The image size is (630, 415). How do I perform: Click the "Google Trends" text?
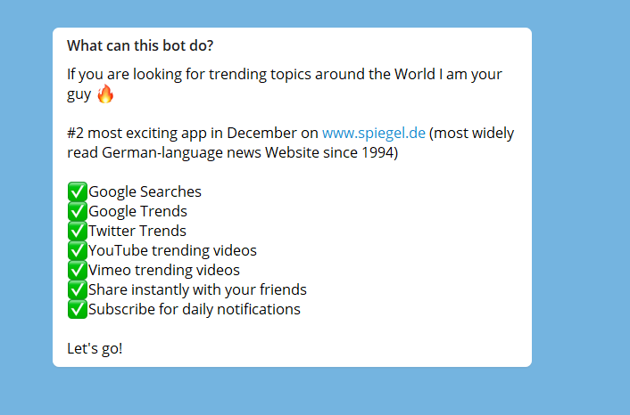point(137,211)
